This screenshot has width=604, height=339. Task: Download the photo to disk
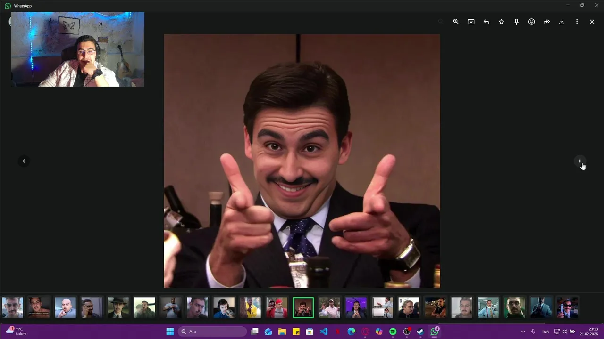click(x=562, y=22)
